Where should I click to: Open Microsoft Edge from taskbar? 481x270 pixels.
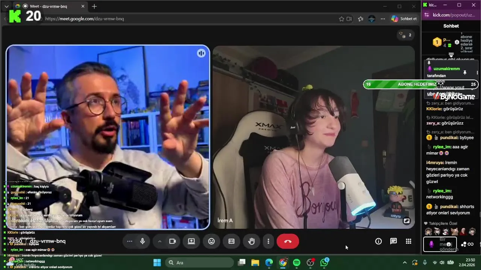[269, 262]
